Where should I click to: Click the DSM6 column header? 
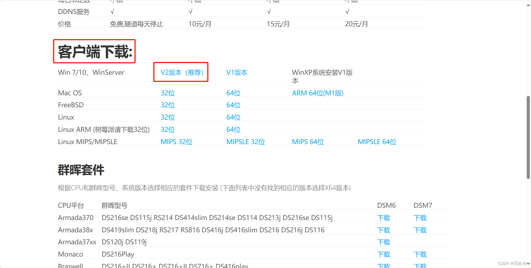[x=386, y=205]
